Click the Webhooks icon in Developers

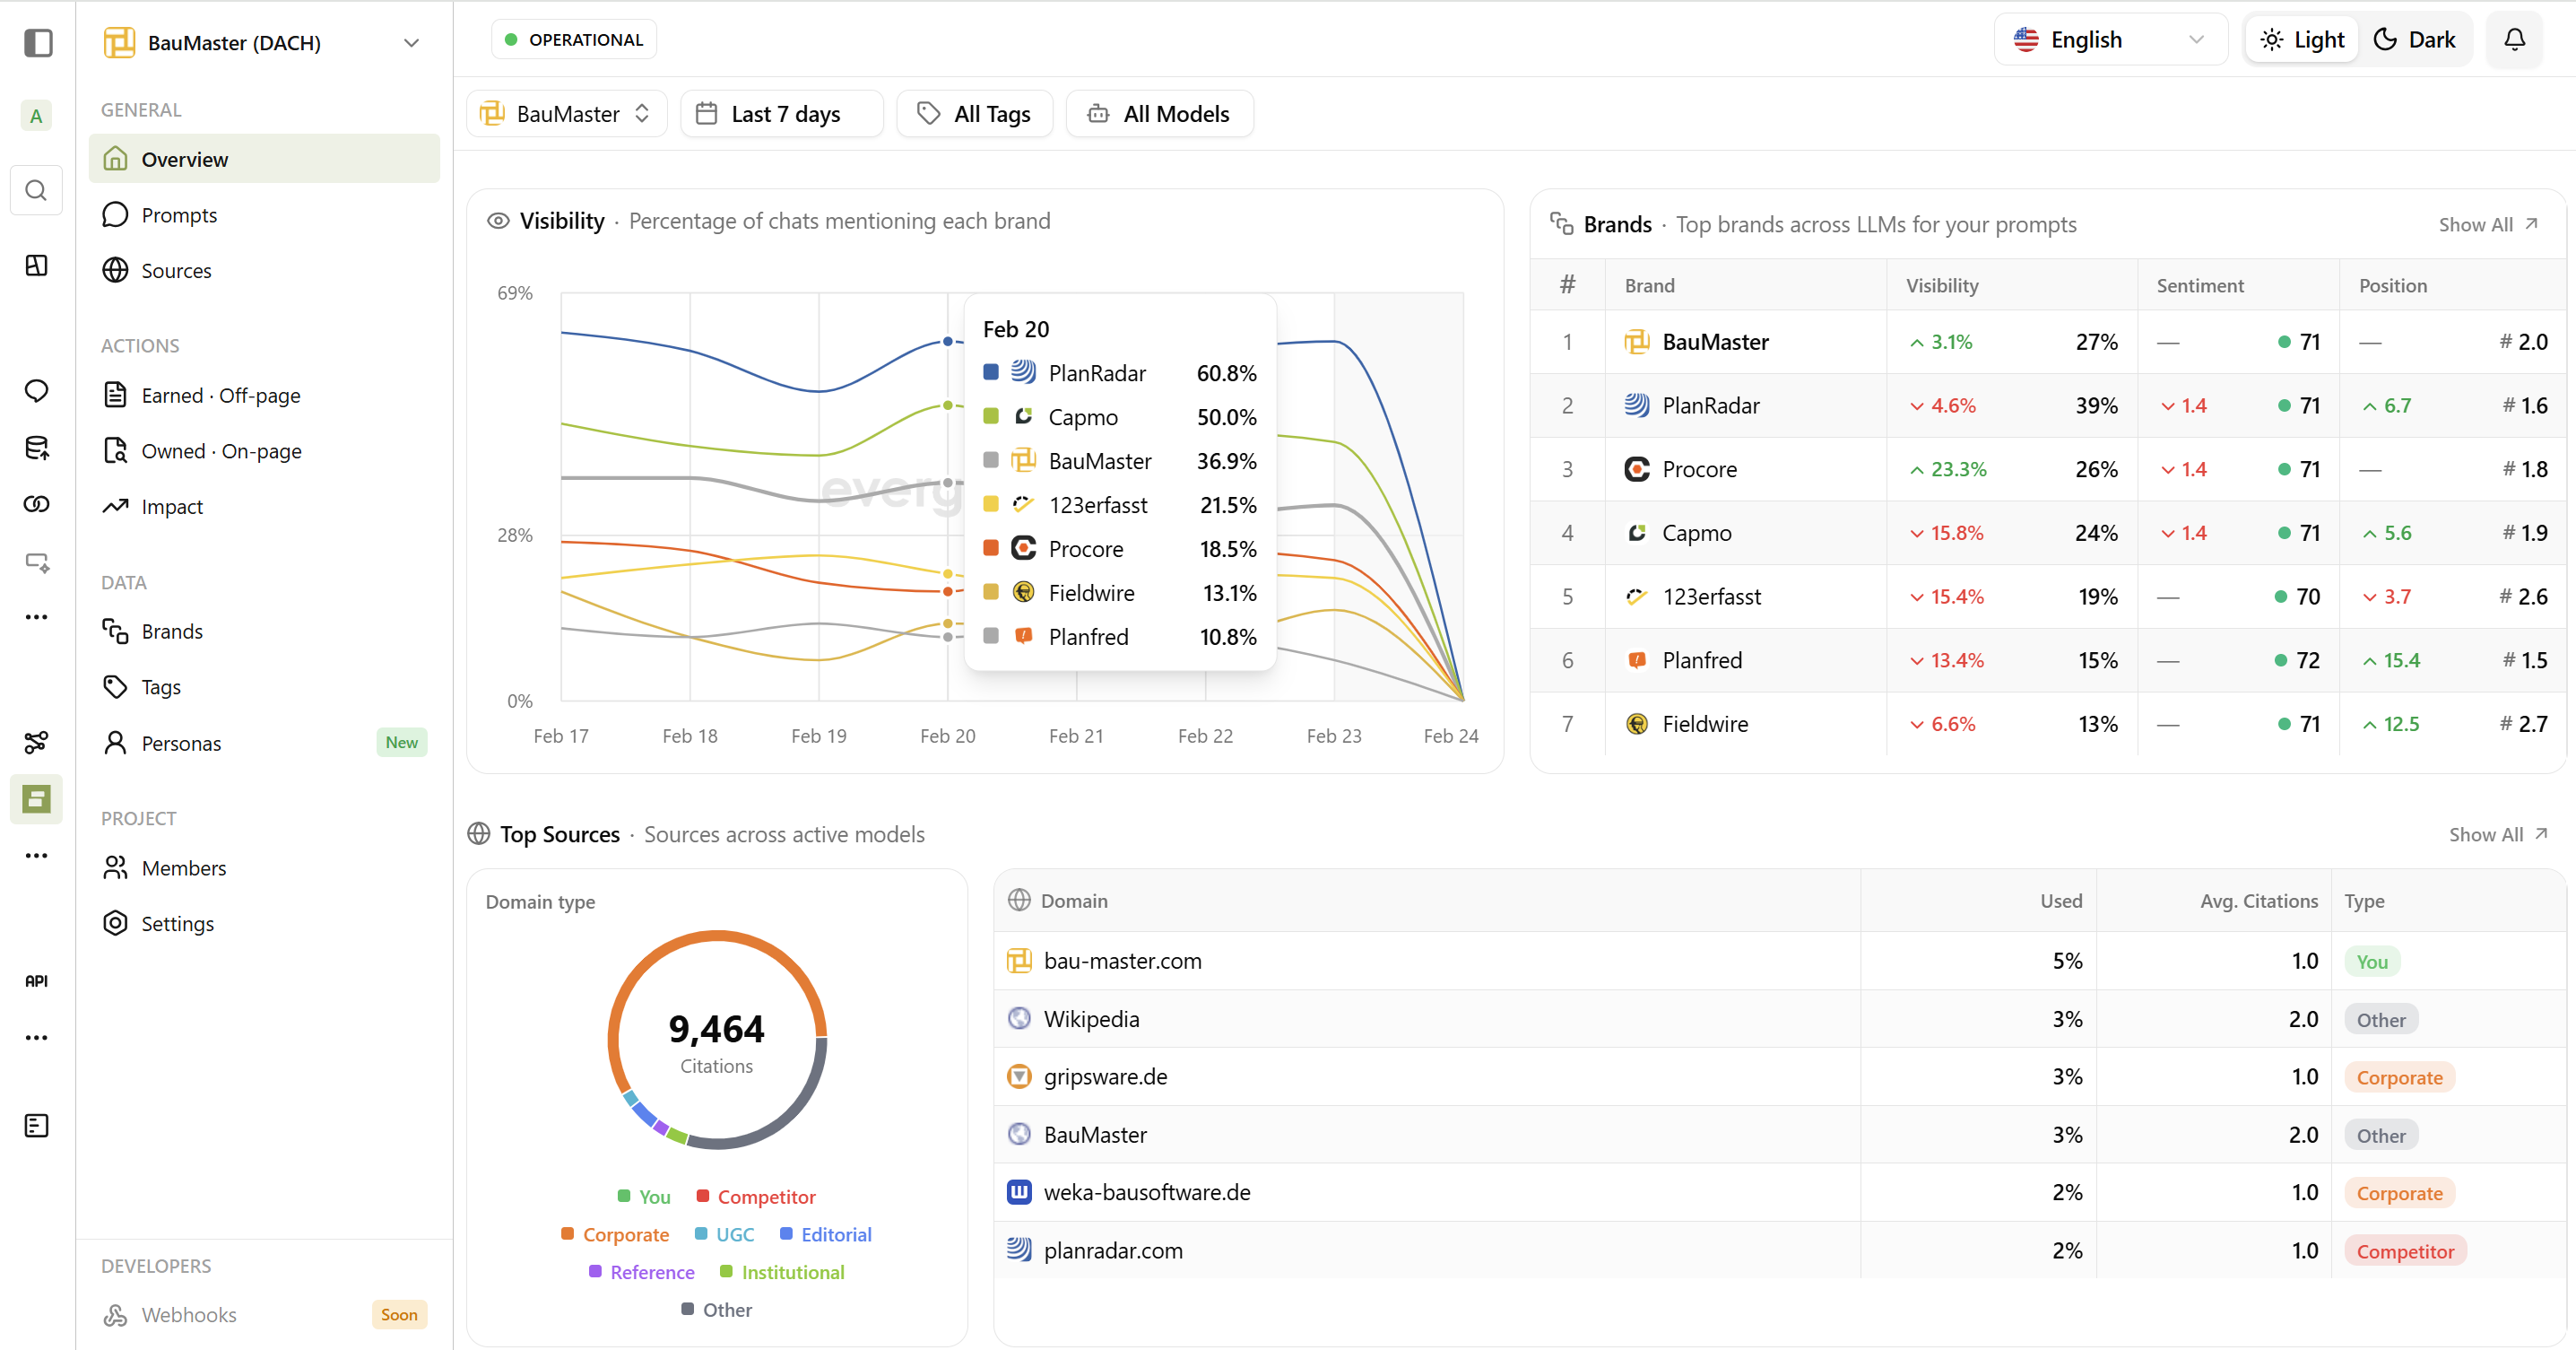(x=116, y=1314)
